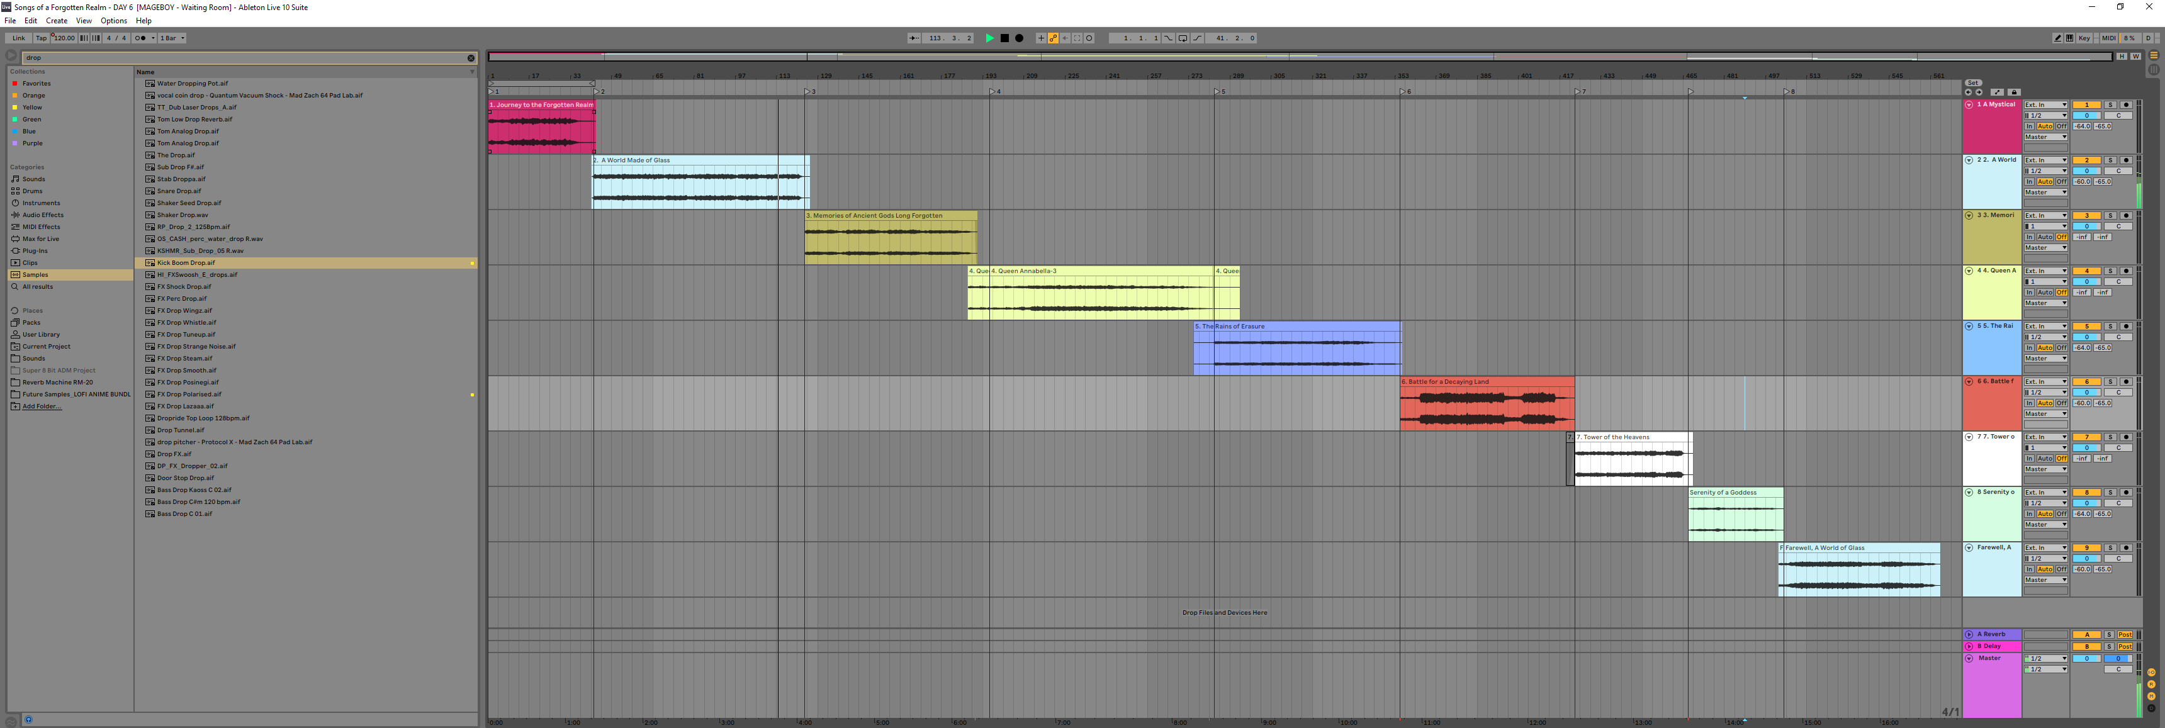Toggle Automation Arm in the transport bar
Image resolution: width=2165 pixels, height=728 pixels.
tap(1053, 38)
